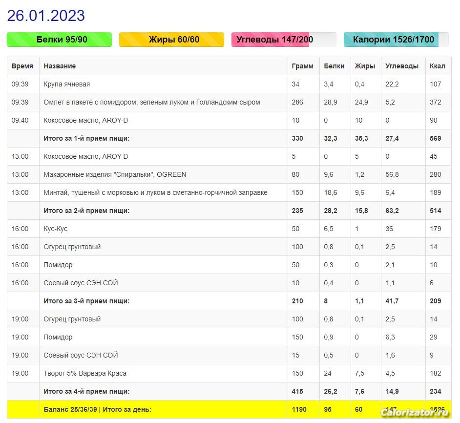Select the "Омлет в пакете с помидором" entry name

click(152, 102)
